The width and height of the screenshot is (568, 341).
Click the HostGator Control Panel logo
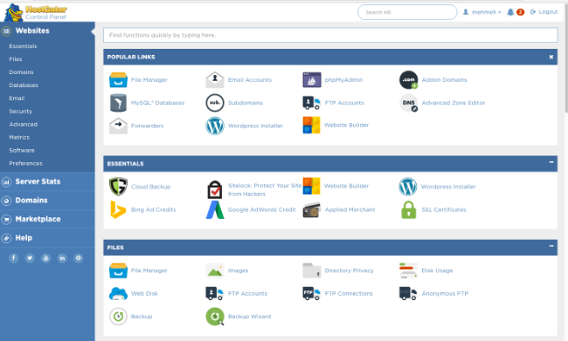(36, 12)
